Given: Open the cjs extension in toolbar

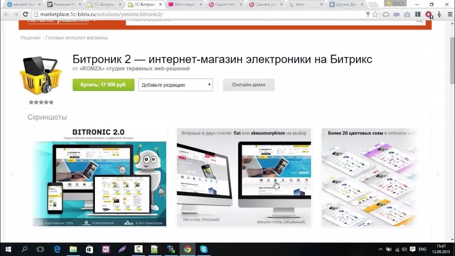Looking at the screenshot, I should (396, 14).
